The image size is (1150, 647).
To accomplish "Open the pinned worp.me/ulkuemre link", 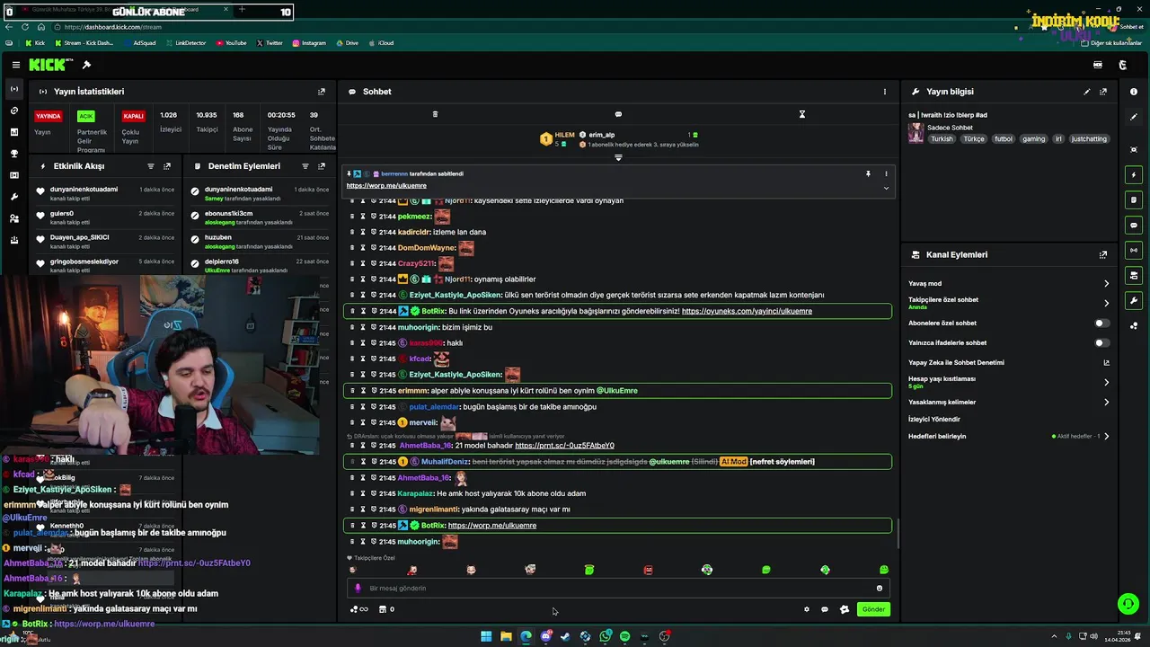I will point(386,186).
